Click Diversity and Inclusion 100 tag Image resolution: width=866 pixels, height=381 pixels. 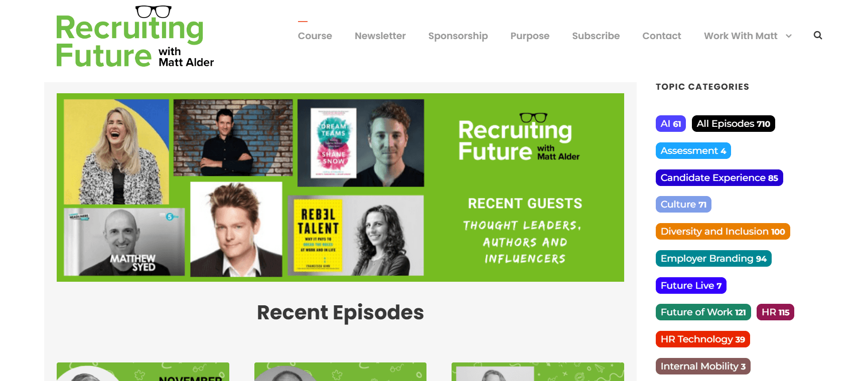point(723,232)
